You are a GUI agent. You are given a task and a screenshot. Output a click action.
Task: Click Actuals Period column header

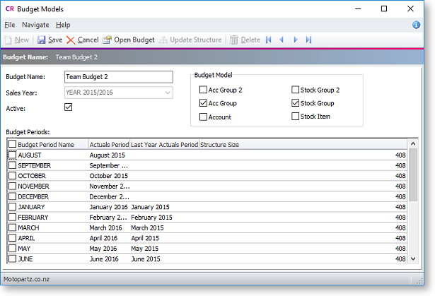tap(109, 144)
